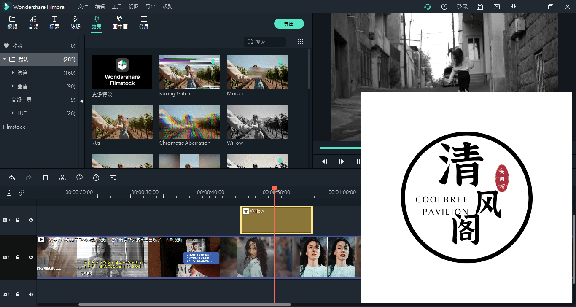Open the 收藏 favorites heart category

39,46
